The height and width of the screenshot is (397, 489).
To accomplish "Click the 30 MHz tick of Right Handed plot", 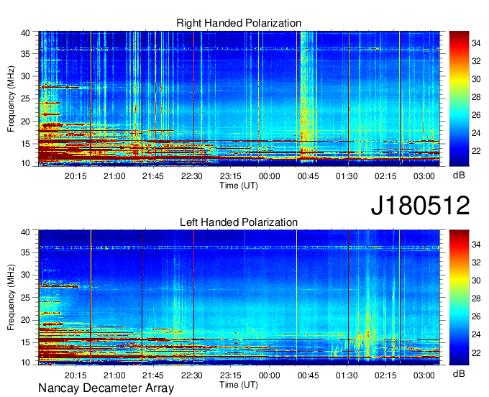I will [25, 76].
